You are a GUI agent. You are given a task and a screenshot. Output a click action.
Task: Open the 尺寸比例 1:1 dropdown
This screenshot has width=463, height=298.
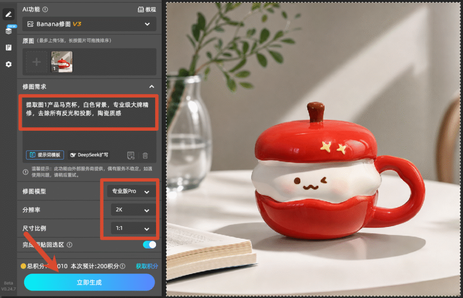click(x=133, y=228)
